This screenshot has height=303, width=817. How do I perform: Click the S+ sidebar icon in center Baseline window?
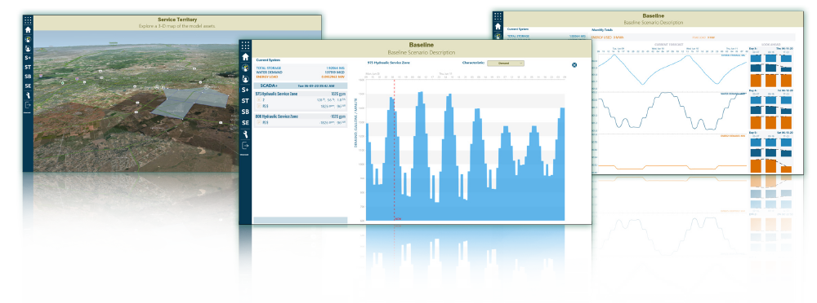tap(245, 90)
